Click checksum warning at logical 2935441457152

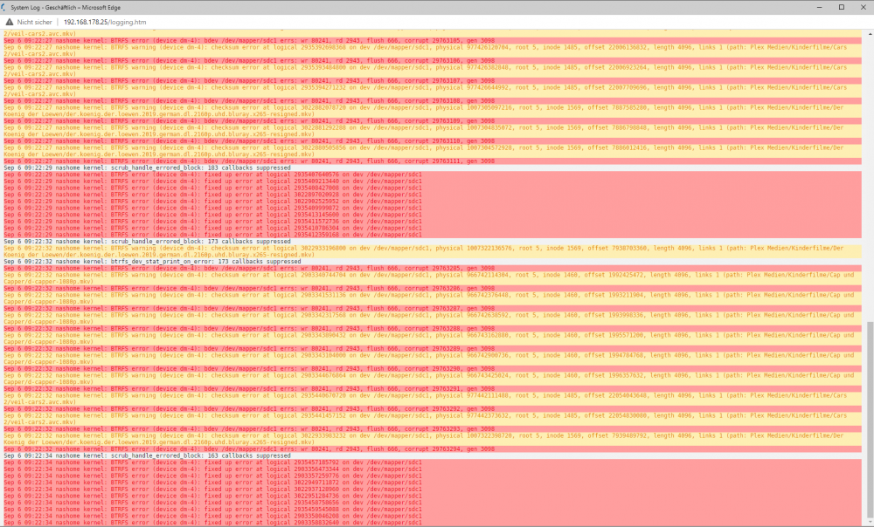pyautogui.click(x=432, y=419)
